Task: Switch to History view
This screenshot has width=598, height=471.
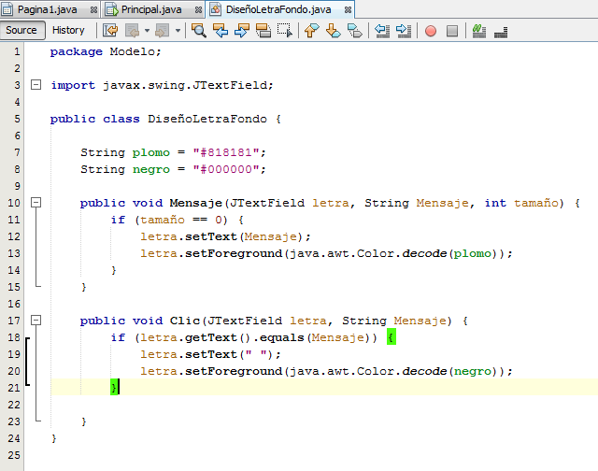Action: [x=68, y=30]
